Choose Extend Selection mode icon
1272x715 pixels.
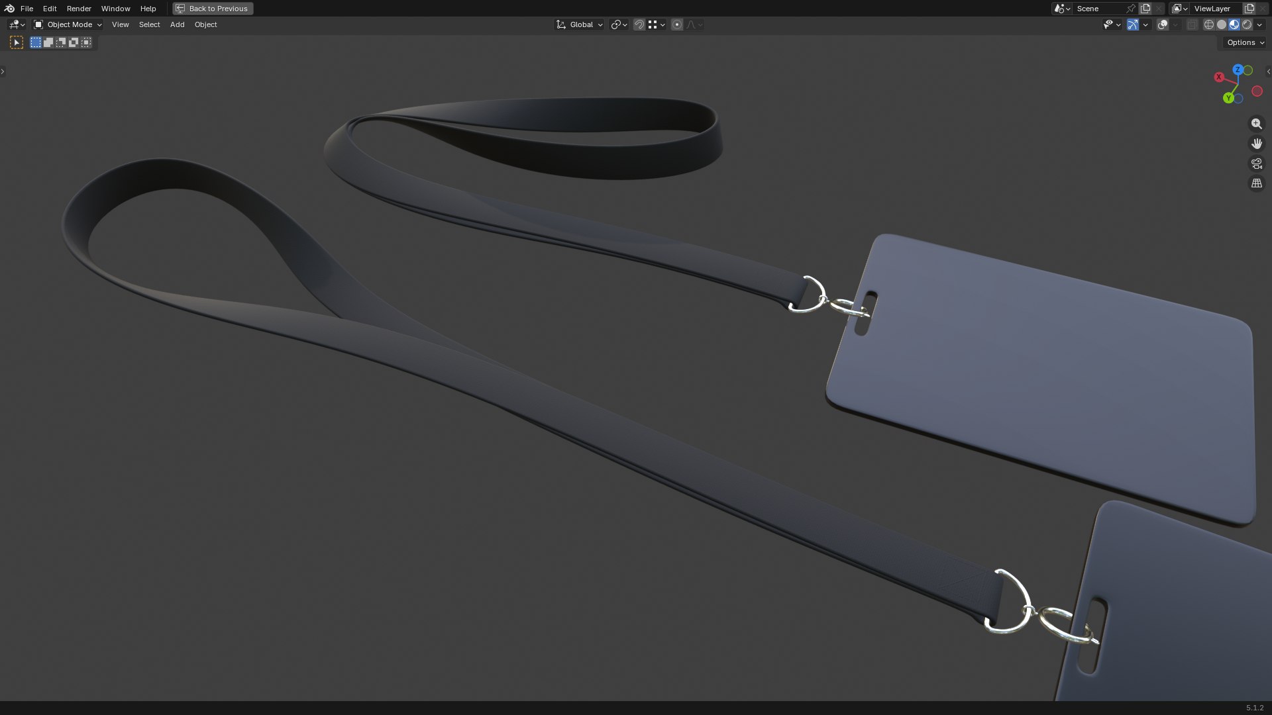(48, 42)
